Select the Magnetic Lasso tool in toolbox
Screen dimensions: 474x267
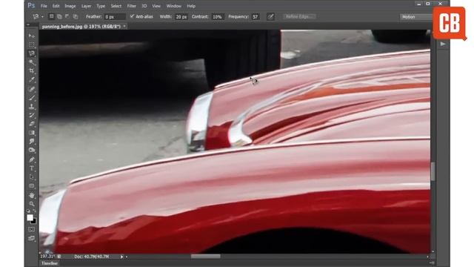click(32, 53)
